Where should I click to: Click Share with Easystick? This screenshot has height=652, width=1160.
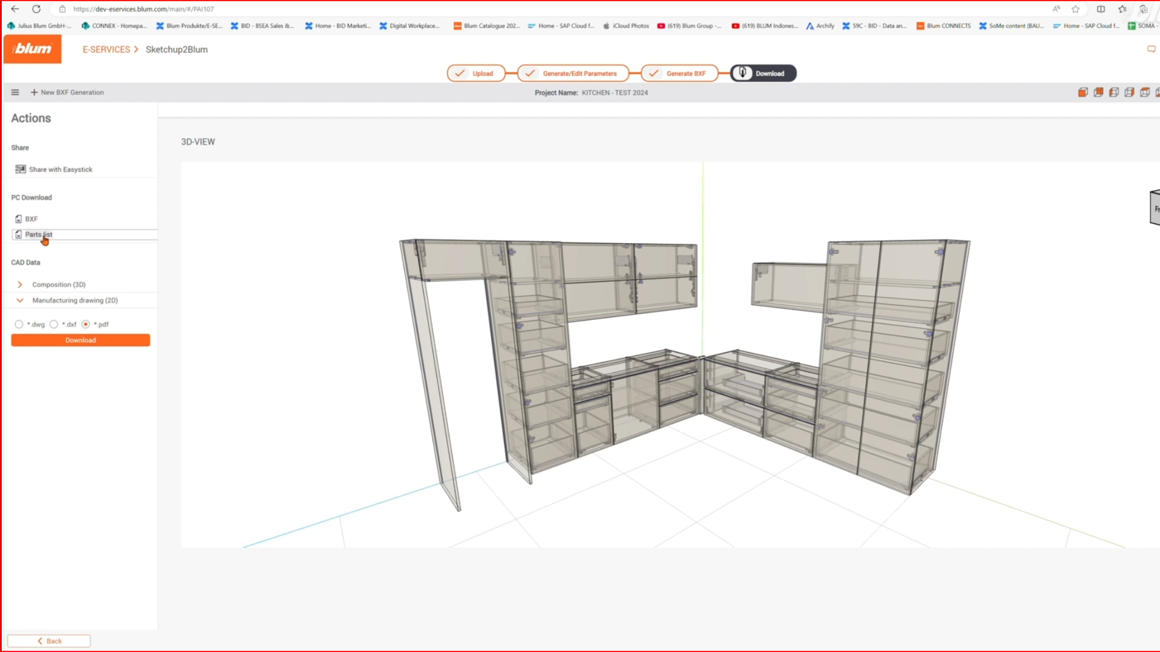pyautogui.click(x=60, y=170)
